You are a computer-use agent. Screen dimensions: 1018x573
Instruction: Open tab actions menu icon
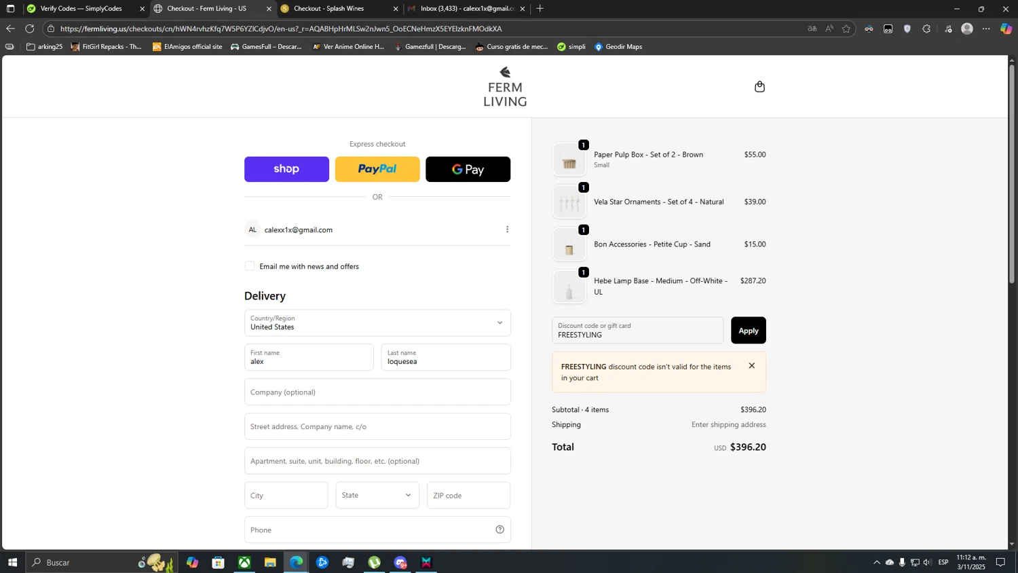tap(10, 9)
